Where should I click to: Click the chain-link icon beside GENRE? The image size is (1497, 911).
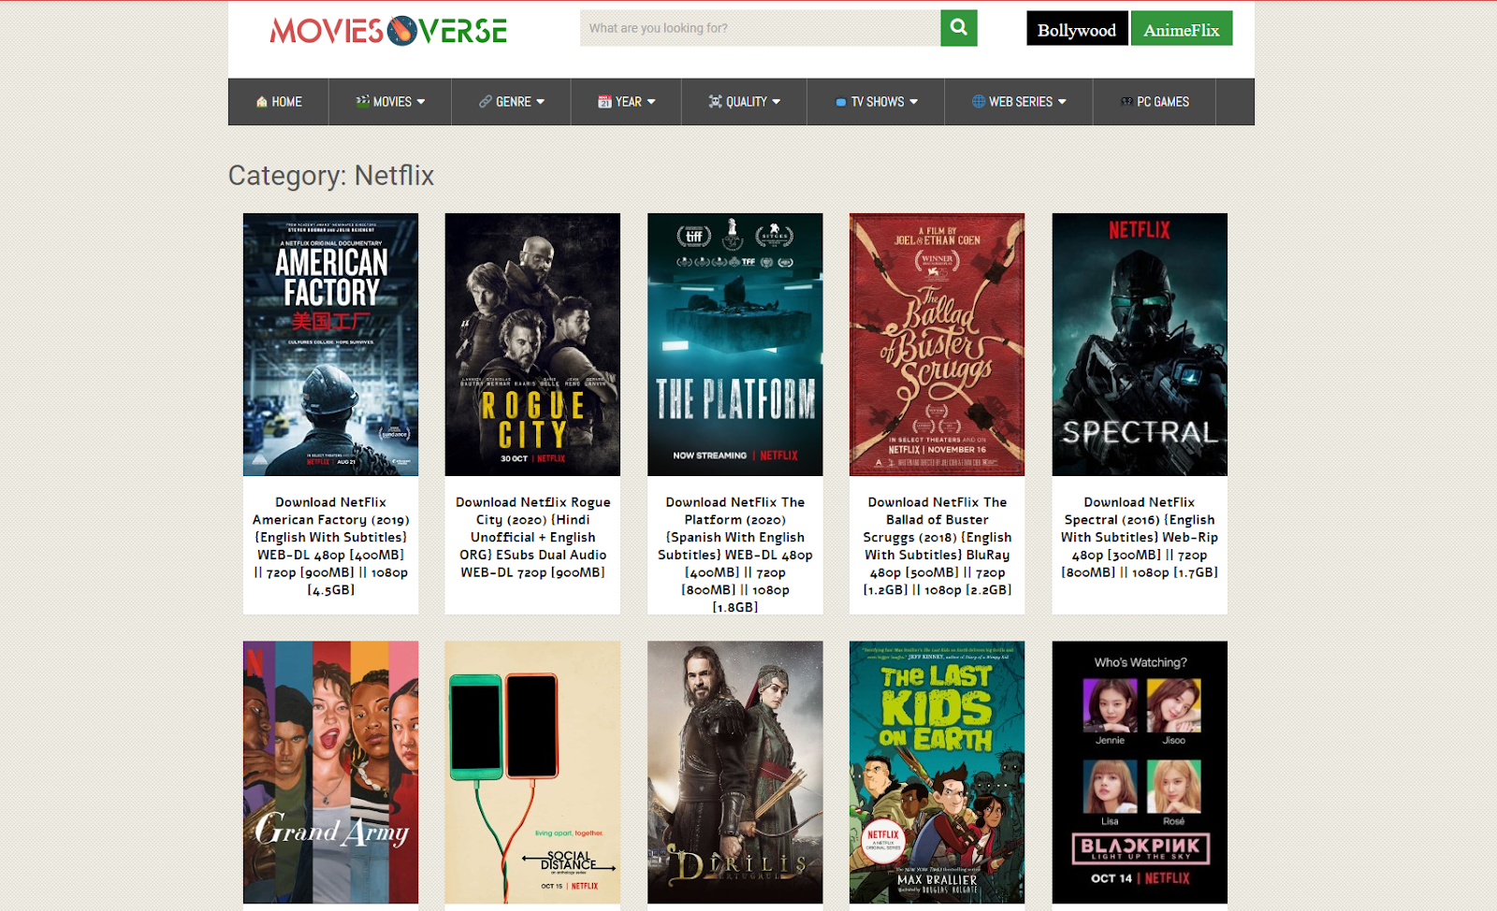tap(484, 102)
